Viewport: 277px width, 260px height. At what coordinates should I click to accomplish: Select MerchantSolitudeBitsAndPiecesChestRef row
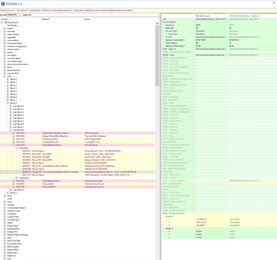coord(78,172)
